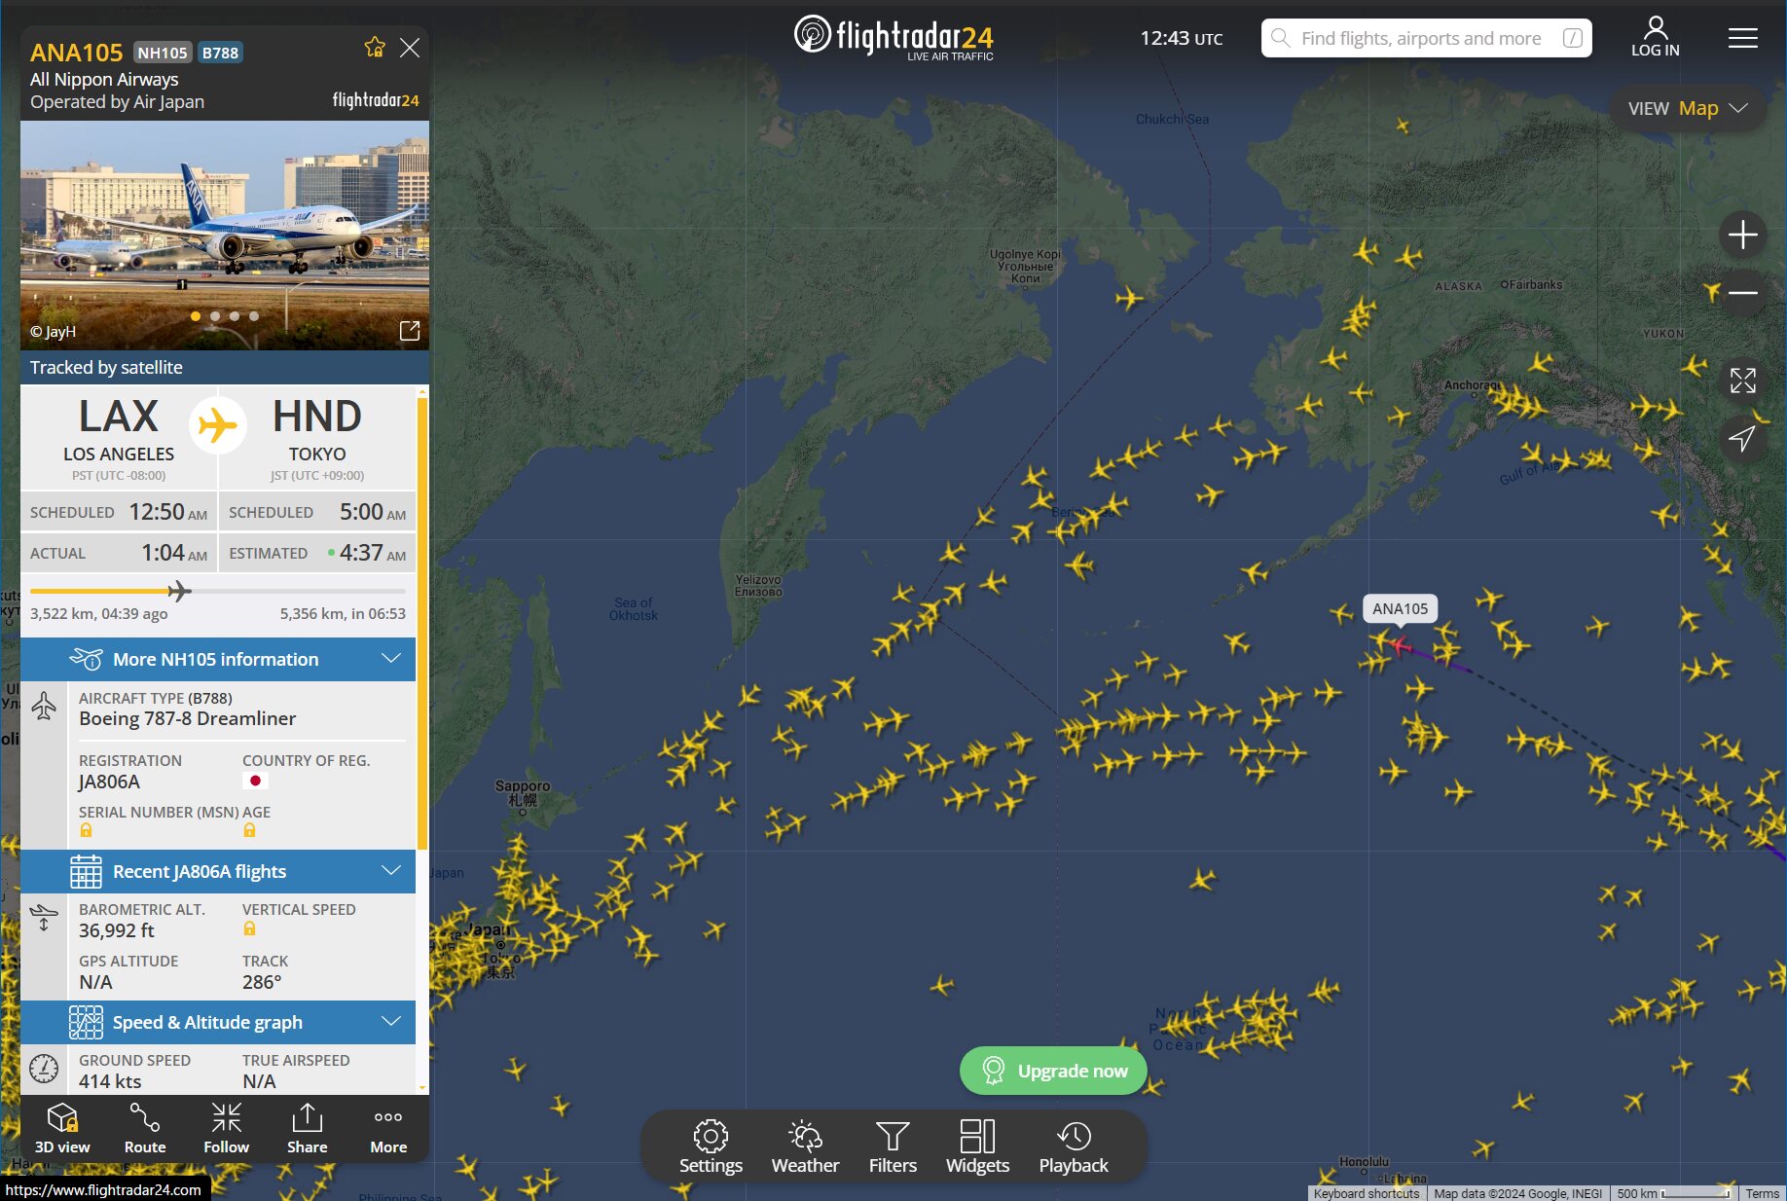
Task: Open the Filters panel
Action: pyautogui.click(x=893, y=1147)
